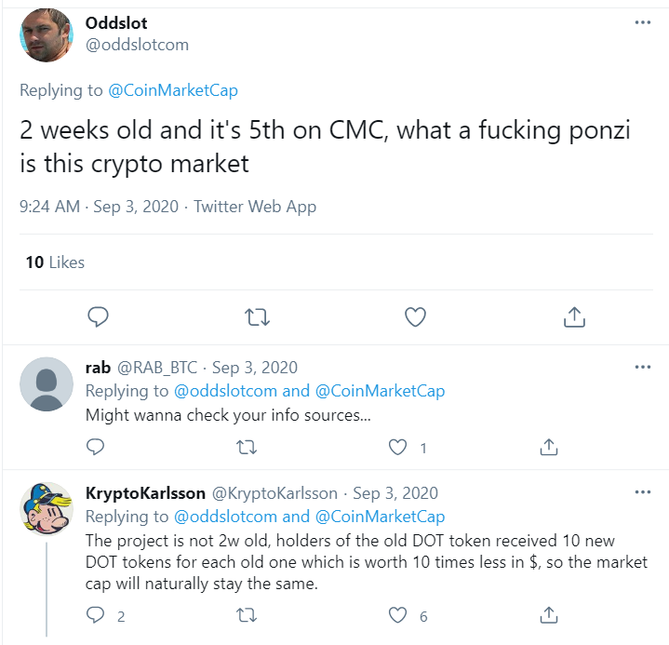Viewport: 669px width, 645px height.
Task: Reply to KryptoKarlsson's comment
Action: pos(95,615)
